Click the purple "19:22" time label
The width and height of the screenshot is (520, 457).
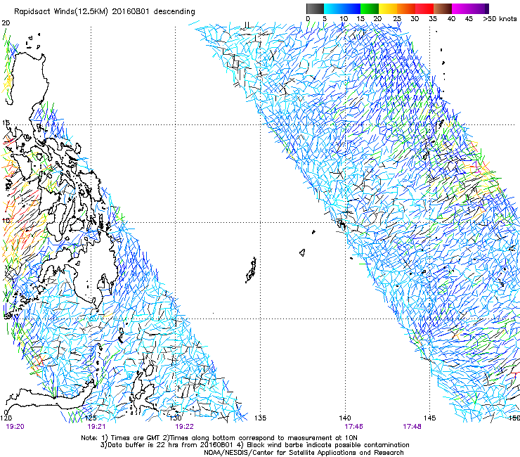184,427
